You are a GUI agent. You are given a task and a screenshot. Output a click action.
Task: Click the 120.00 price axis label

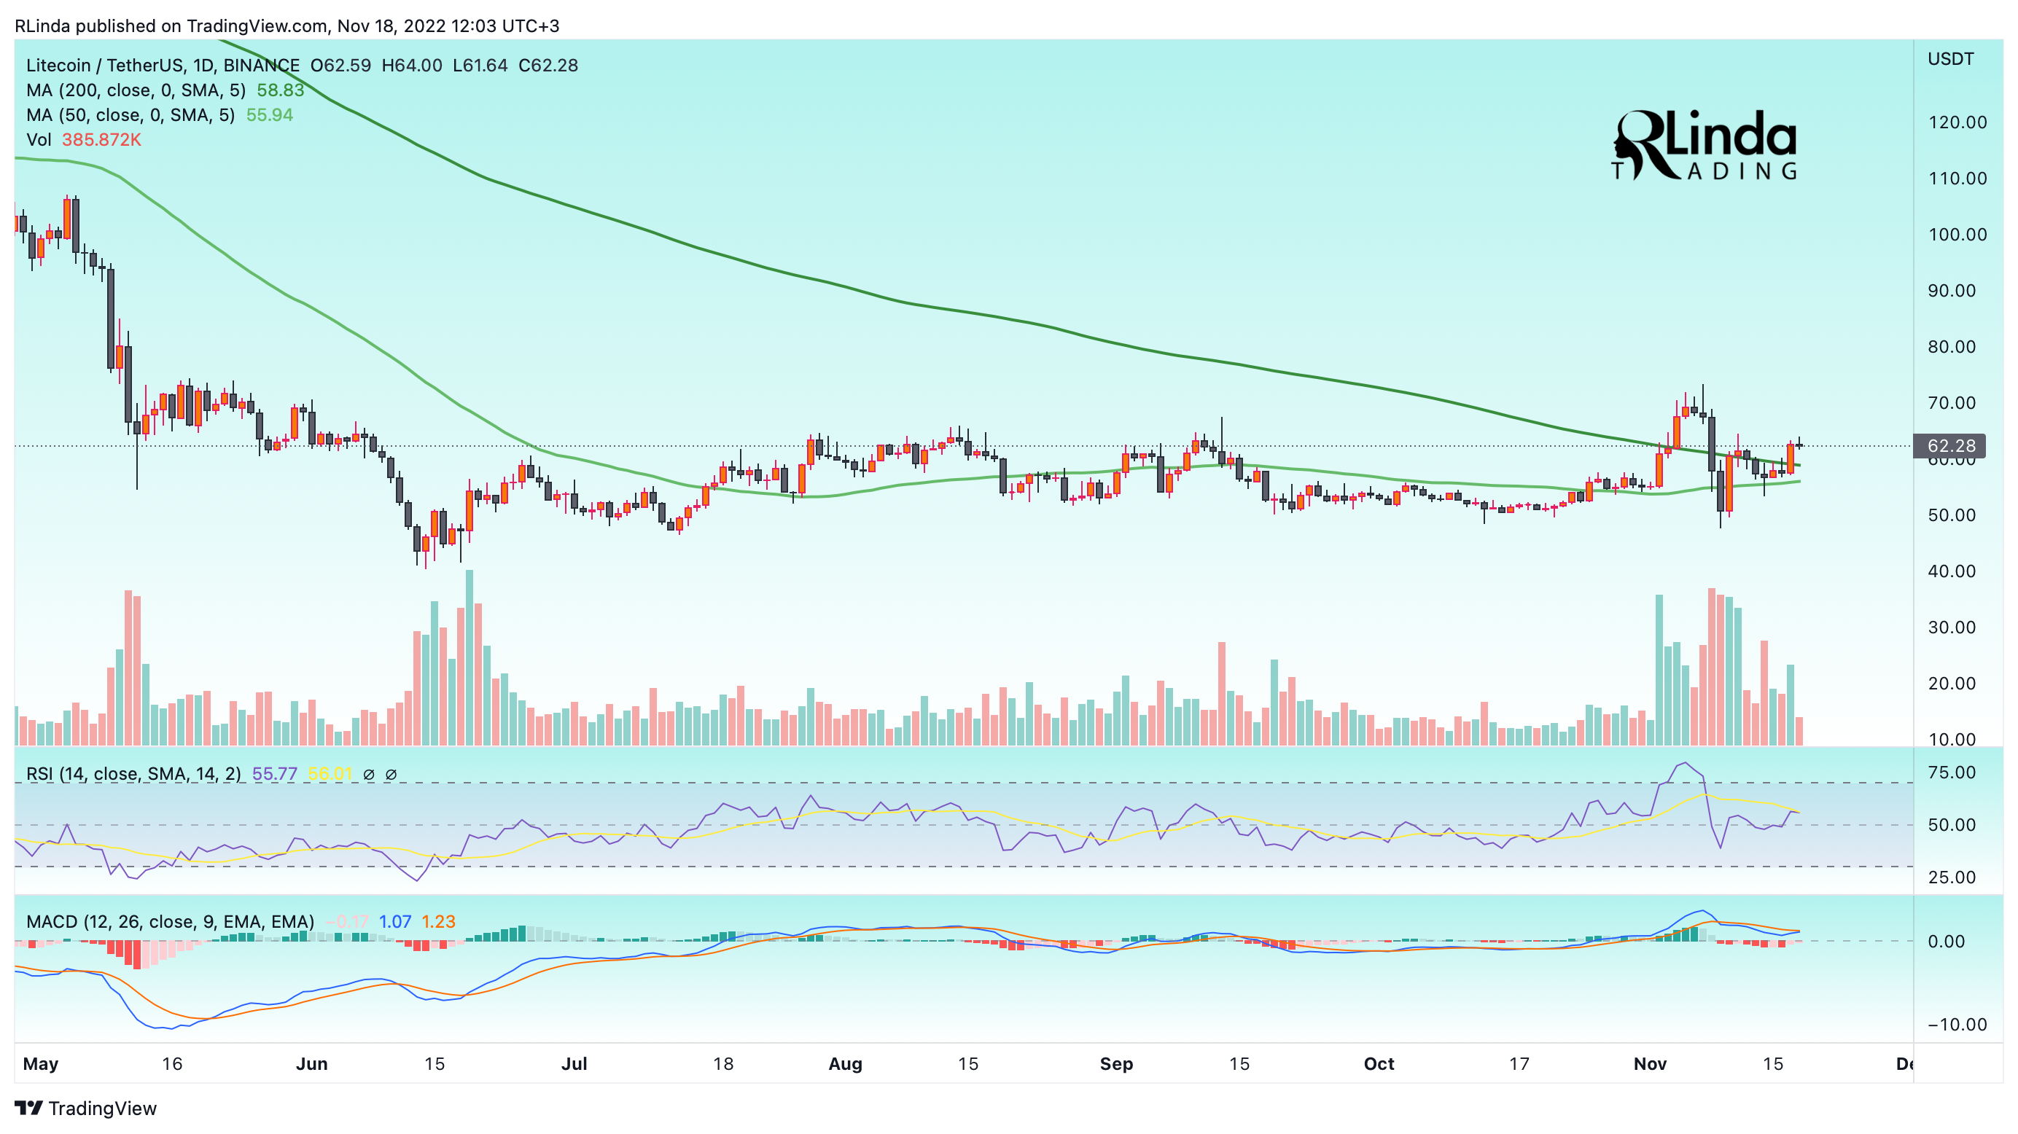(1957, 123)
